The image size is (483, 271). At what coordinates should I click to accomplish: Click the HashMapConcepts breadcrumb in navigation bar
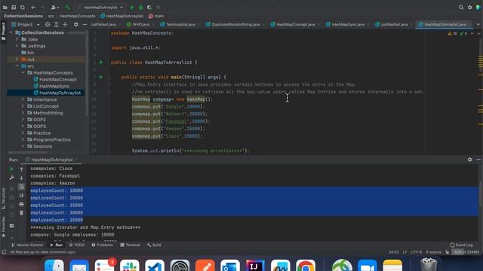[x=77, y=16]
